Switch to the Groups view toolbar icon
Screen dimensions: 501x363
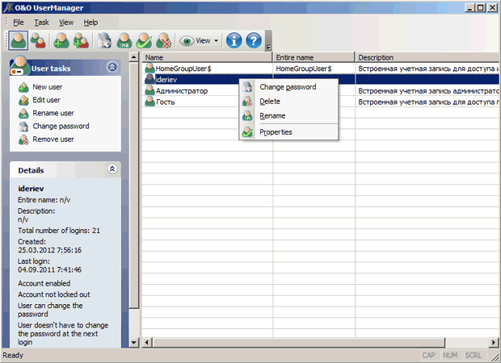click(38, 40)
